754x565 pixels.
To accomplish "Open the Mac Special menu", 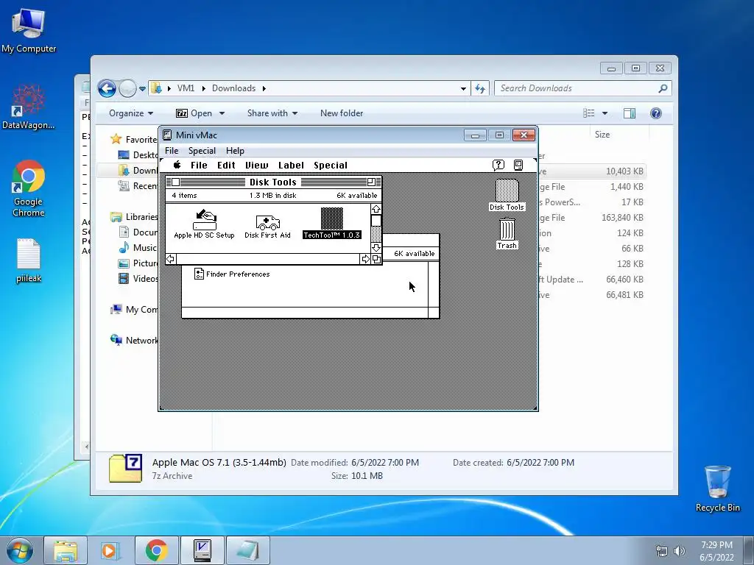I will (331, 165).
